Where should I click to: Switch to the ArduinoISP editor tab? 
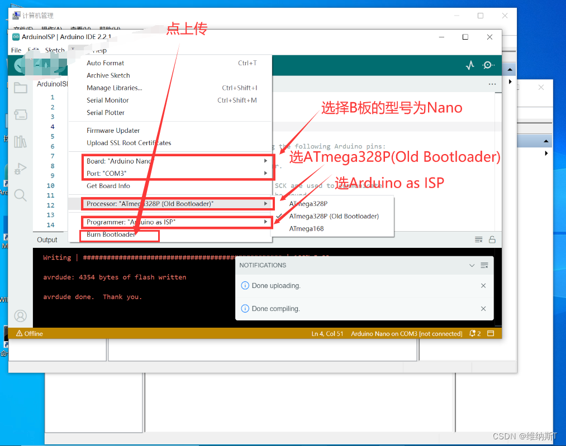53,84
